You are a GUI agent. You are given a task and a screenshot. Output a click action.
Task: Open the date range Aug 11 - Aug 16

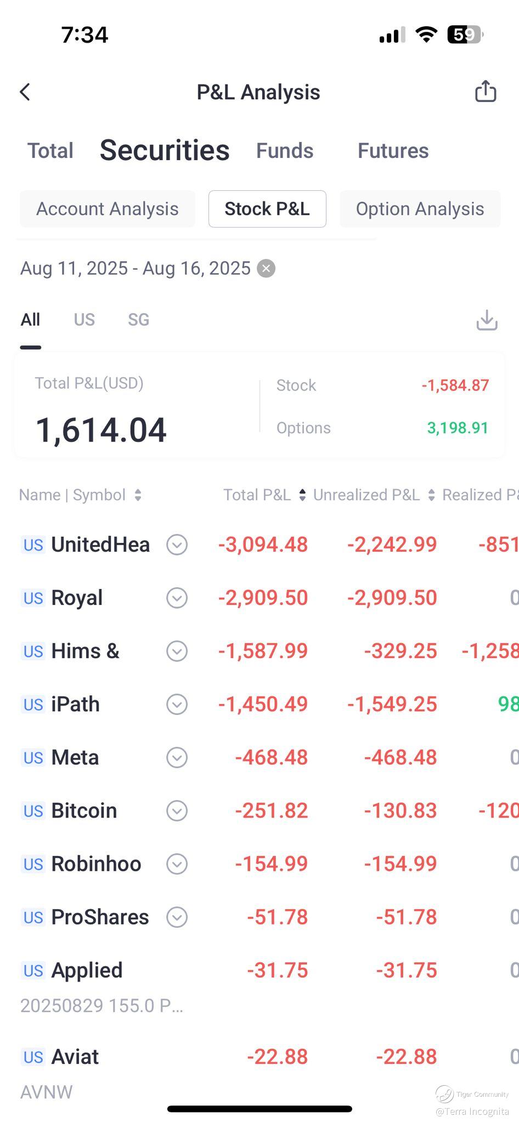click(135, 269)
